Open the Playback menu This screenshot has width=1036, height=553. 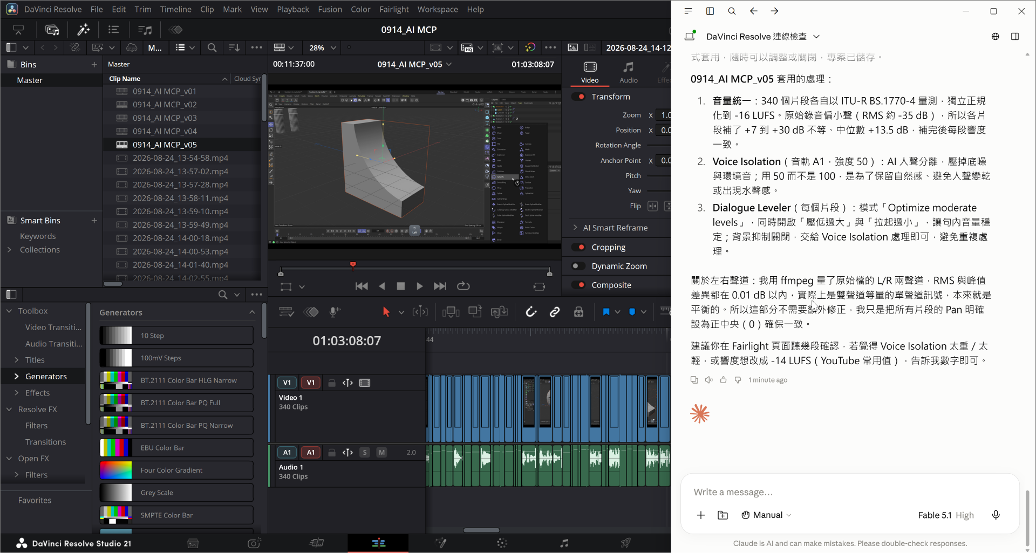pyautogui.click(x=293, y=9)
